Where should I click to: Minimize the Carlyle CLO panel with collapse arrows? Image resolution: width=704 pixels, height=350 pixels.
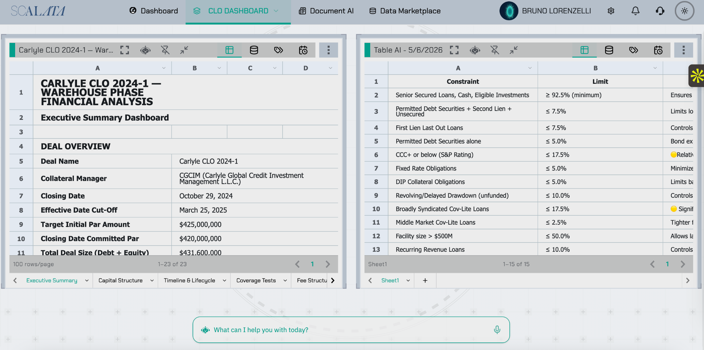pyautogui.click(x=184, y=50)
